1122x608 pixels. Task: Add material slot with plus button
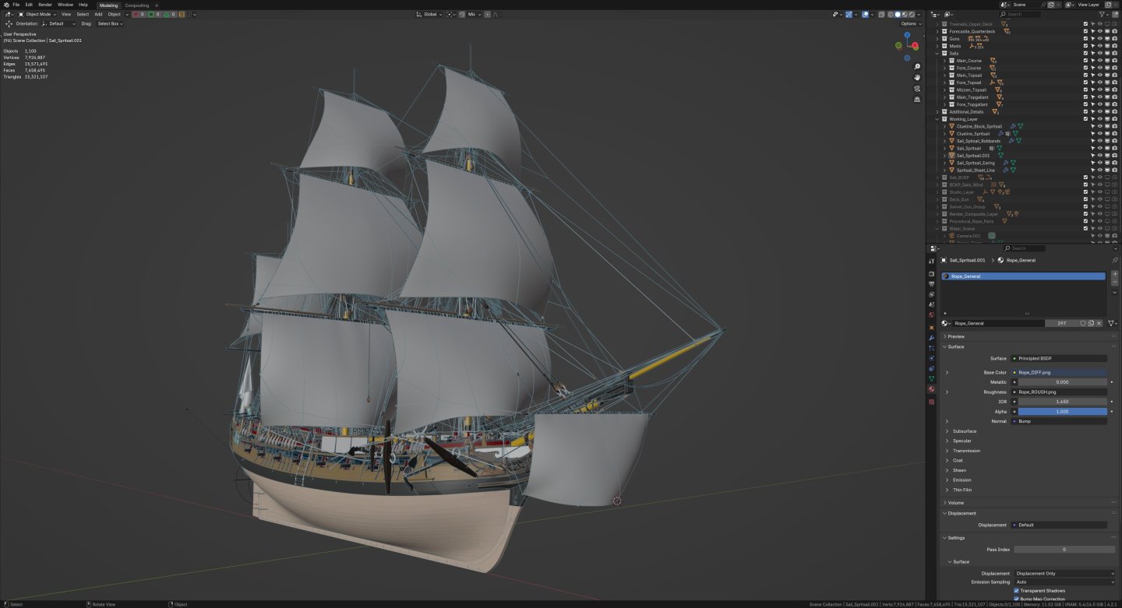click(x=1115, y=274)
